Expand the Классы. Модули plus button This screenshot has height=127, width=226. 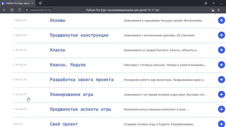tap(221, 65)
